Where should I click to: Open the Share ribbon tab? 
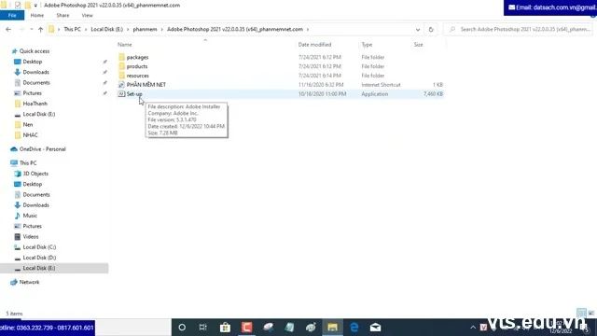tap(62, 15)
